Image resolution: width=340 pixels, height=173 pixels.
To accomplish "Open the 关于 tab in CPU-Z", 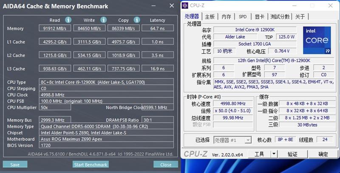I will [x=300, y=17].
